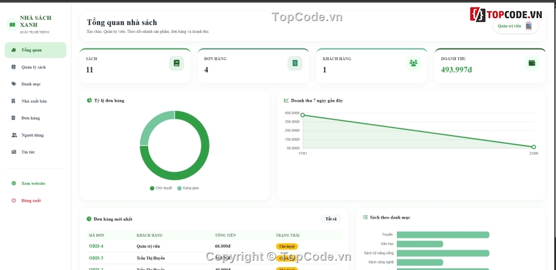
Task: Open Người dùng management
Action: tap(36, 135)
